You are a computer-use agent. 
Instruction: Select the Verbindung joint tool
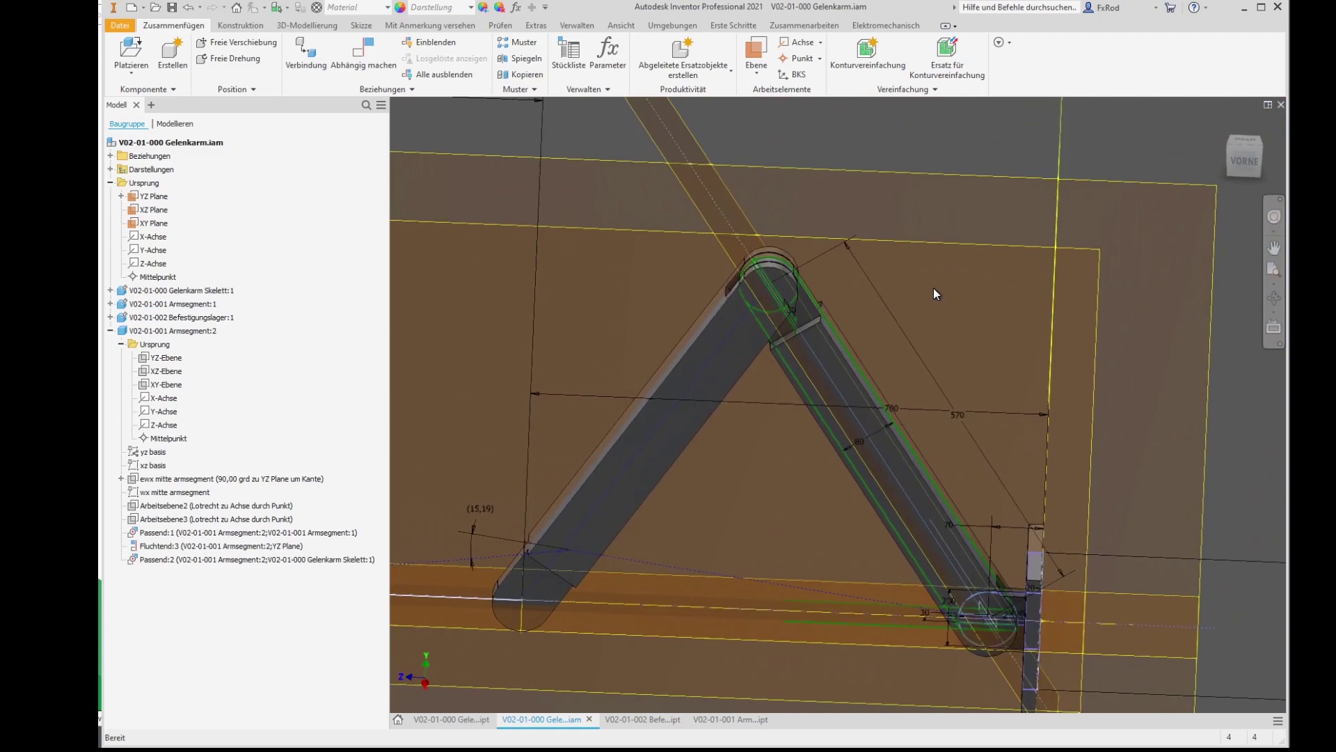305,49
